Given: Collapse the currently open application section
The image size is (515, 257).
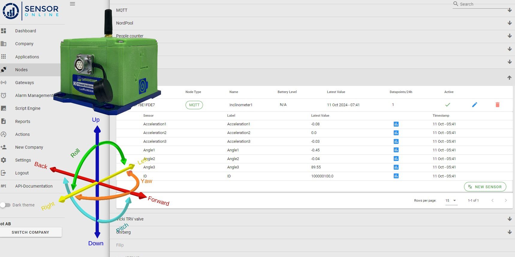Looking at the screenshot, I should tap(509, 77).
